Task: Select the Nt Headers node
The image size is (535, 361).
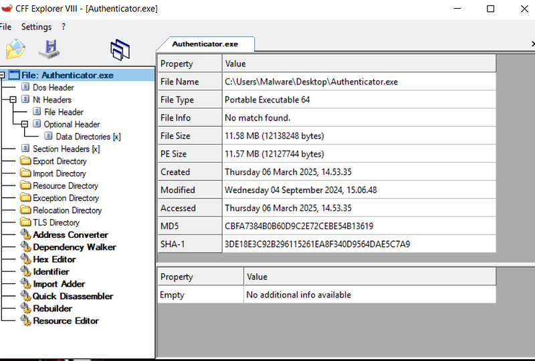Action: pos(52,100)
